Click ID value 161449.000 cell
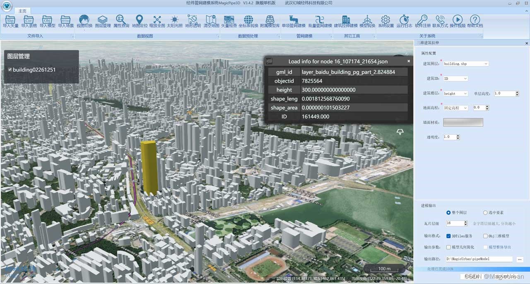This screenshot has width=530, height=284. [354, 117]
